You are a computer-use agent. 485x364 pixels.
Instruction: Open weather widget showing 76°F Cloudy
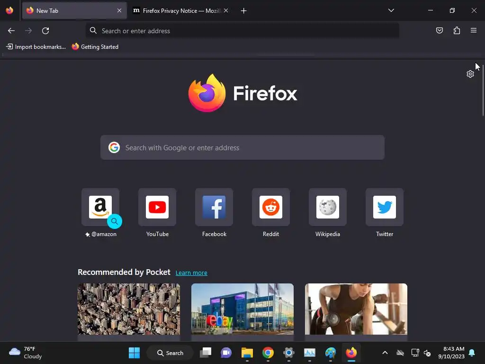26,353
